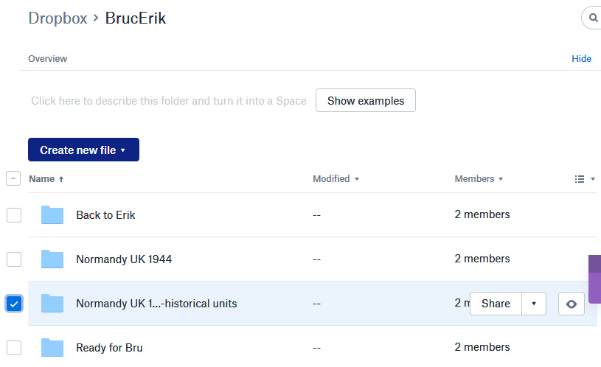Click the selected historical units folder icon
Viewport: 601px width, 367px height.
(x=52, y=304)
